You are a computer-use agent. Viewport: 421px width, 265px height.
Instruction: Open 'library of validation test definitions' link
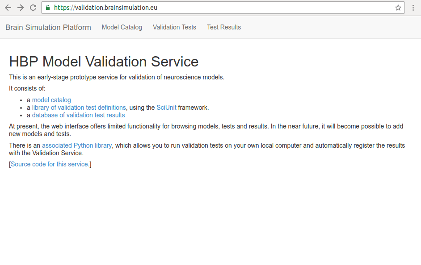pyautogui.click(x=79, y=108)
